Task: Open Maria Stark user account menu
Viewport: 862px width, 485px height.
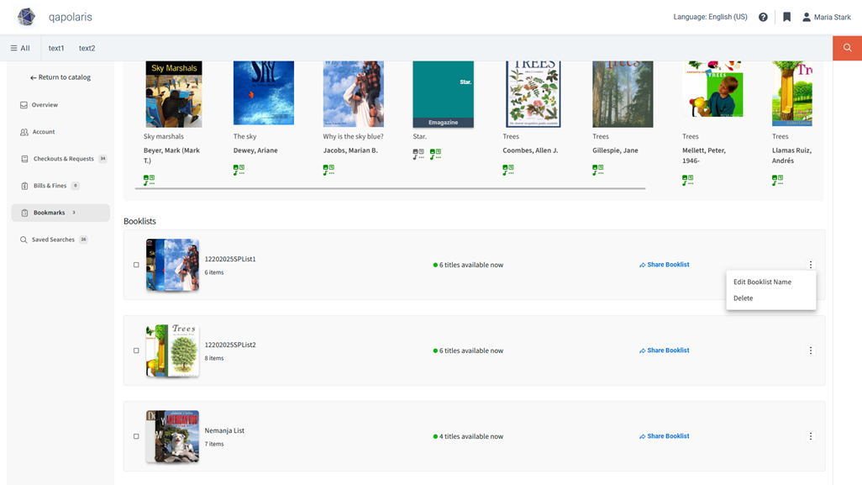Action: [826, 17]
